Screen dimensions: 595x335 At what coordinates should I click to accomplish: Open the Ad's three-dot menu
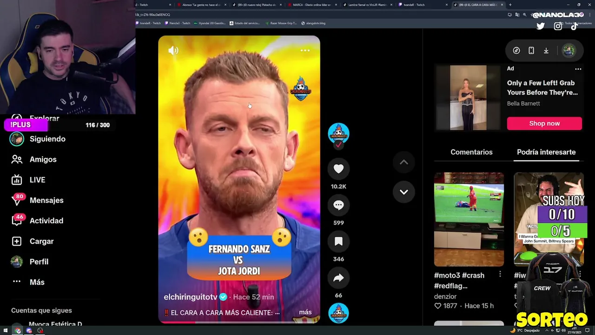(x=578, y=69)
